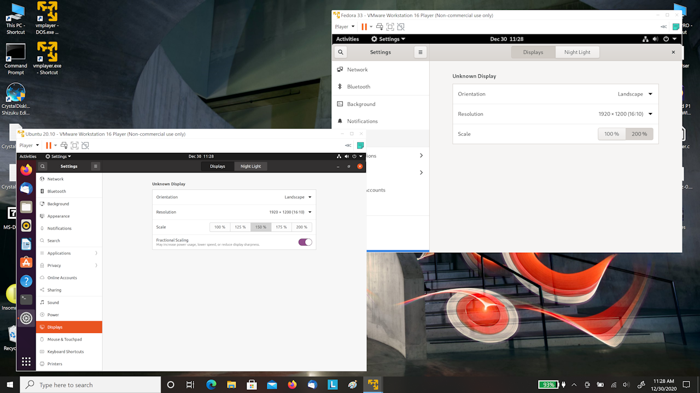The image size is (700, 393).
Task: Open Network in Ubuntu Settings sidebar
Action: pos(69,179)
